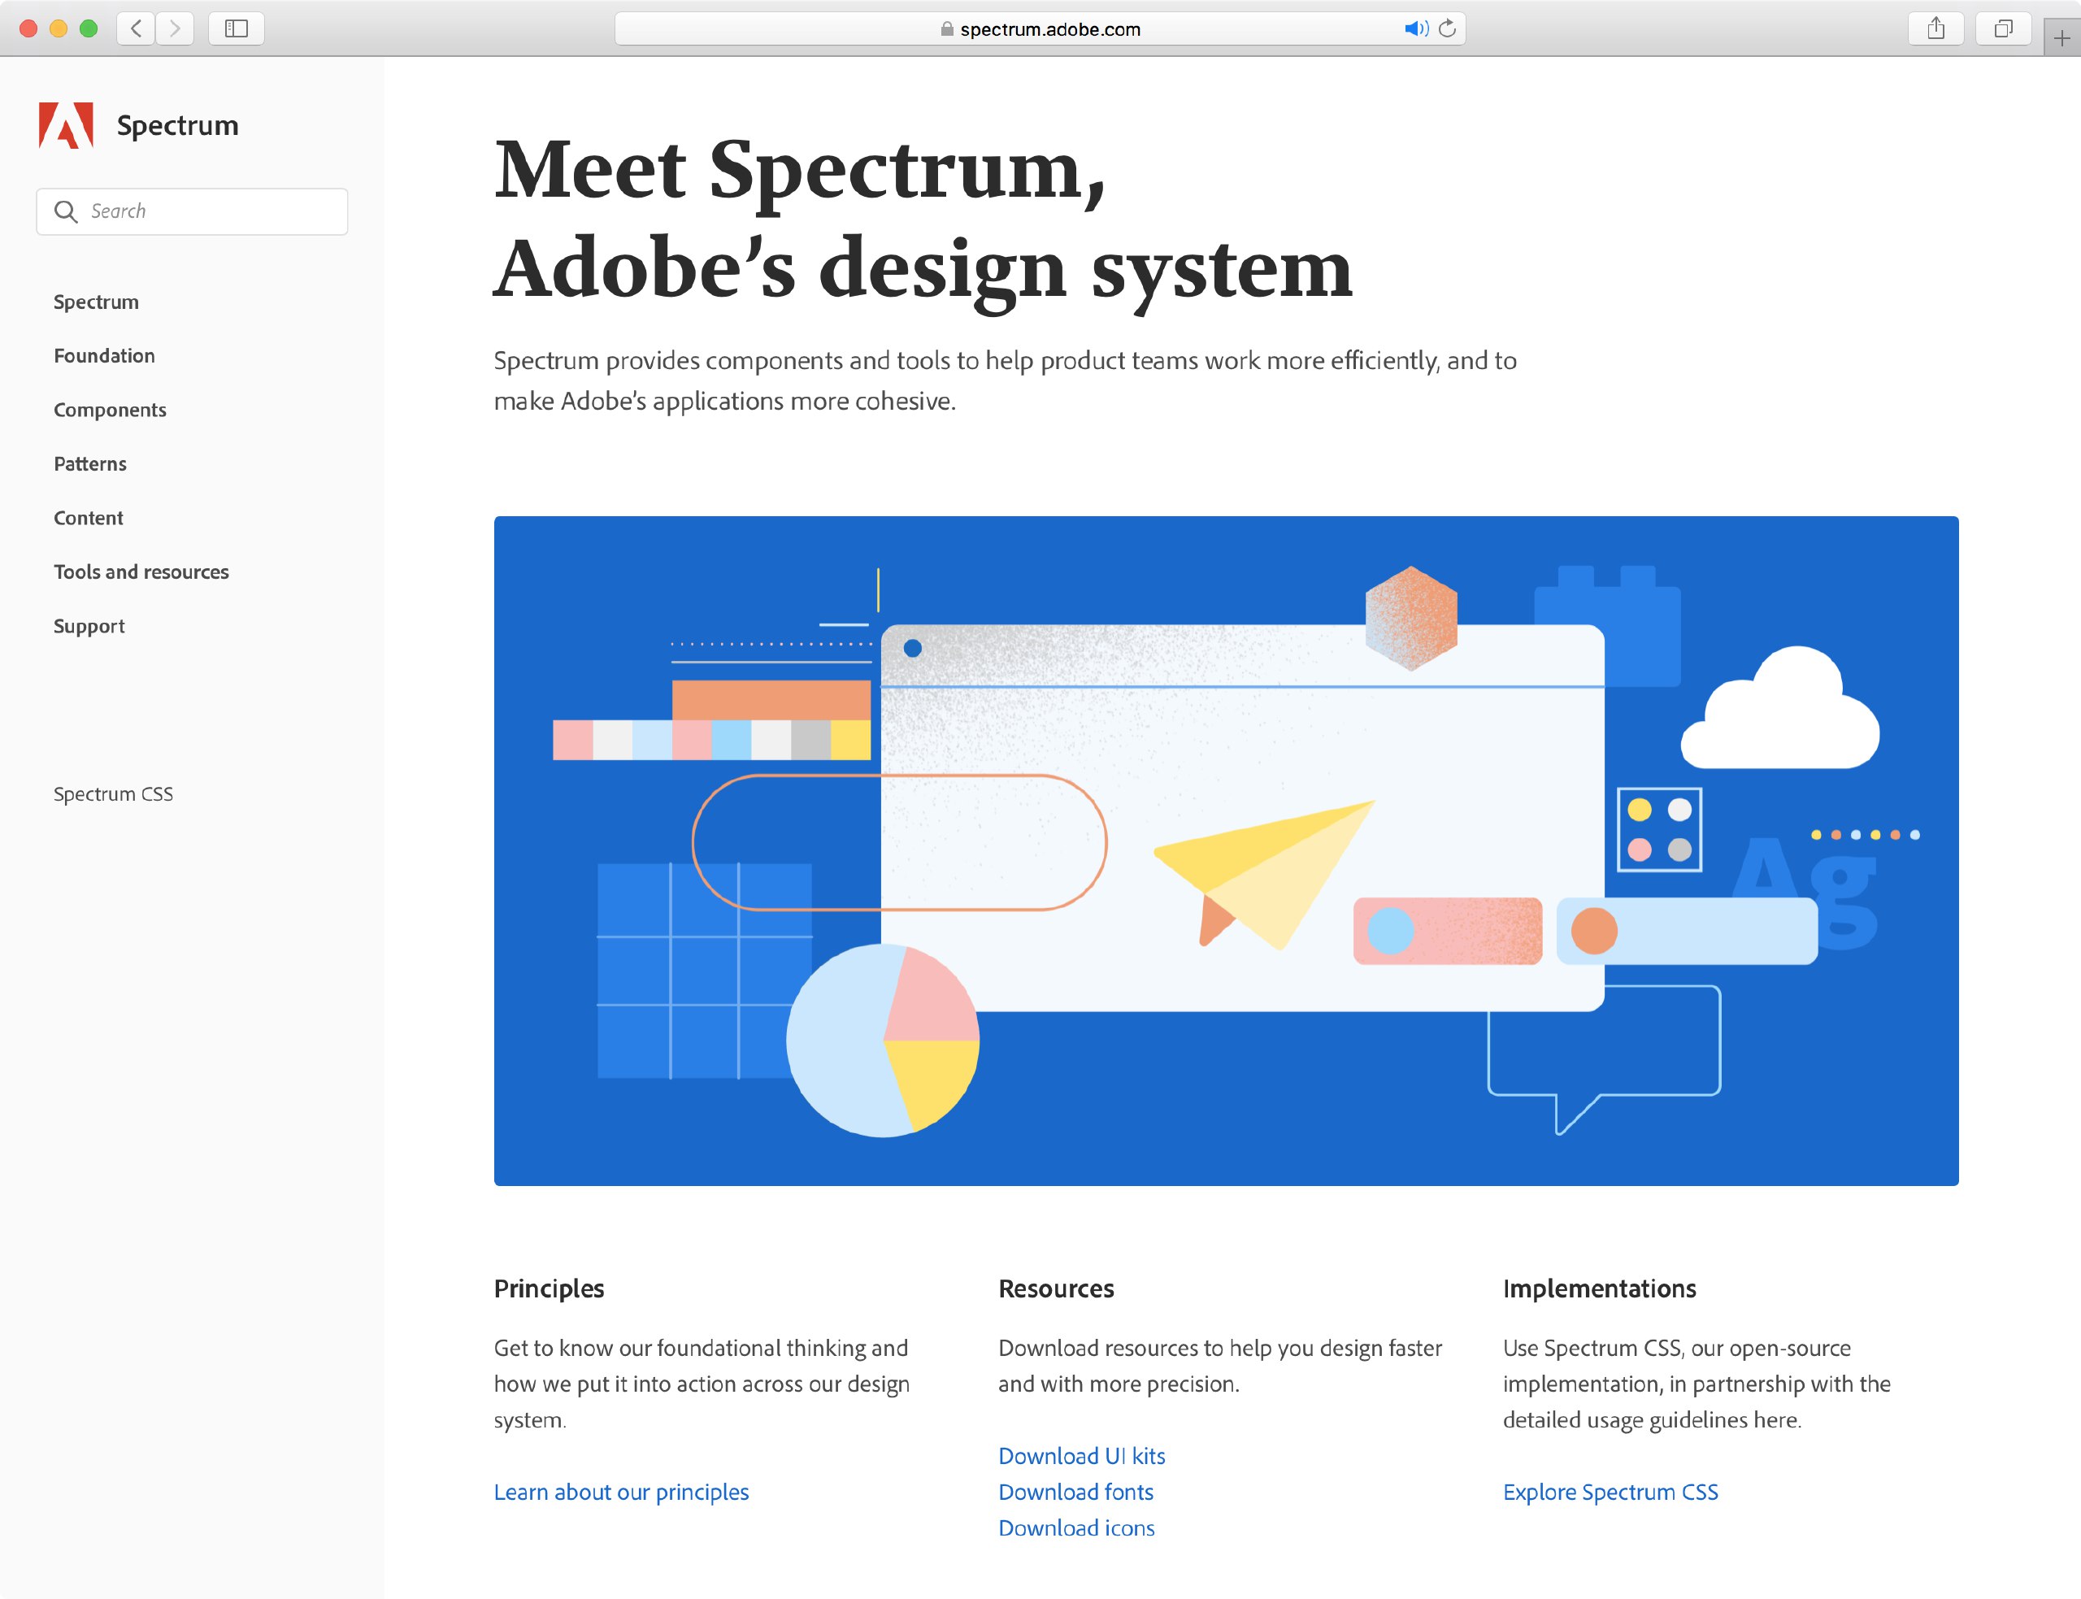Click the padlock icon in address bar
2081x1599 pixels.
[947, 28]
